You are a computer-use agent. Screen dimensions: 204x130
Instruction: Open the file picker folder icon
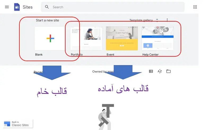168,71
